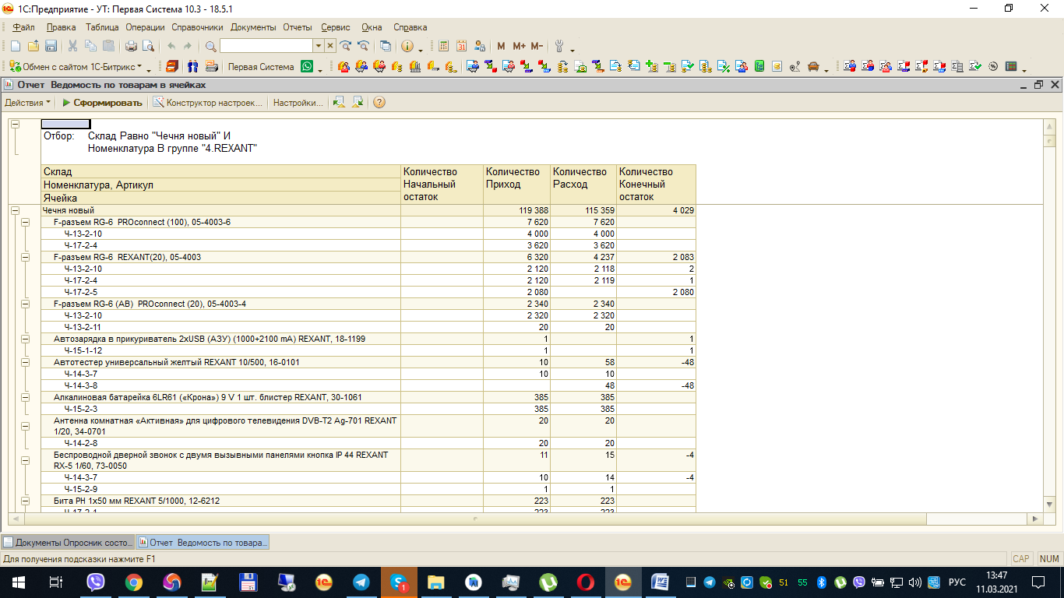Click the wrench service tools icon
Viewport: 1064px width, 598px height.
[559, 46]
